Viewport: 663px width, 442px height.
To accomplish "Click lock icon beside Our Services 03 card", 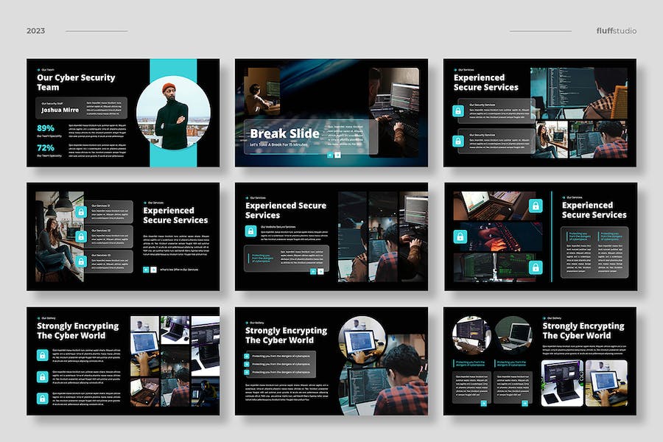I will tap(81, 262).
